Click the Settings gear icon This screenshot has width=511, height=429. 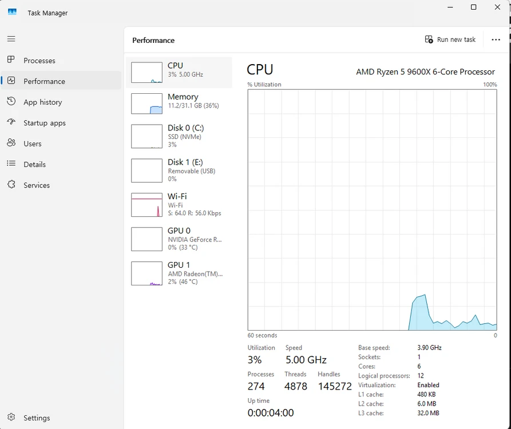pos(11,417)
